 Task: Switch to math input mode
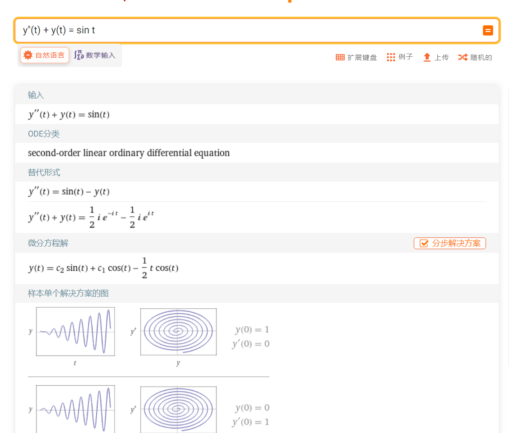(x=95, y=55)
